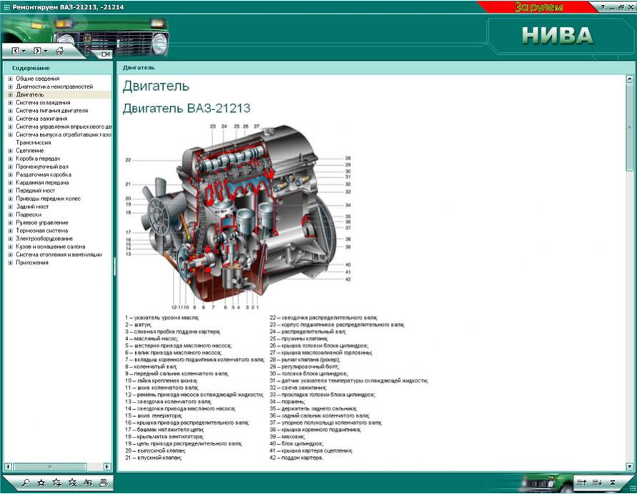This screenshot has width=637, height=494.
Task: Click the За рулём logo
Action: [x=538, y=7]
